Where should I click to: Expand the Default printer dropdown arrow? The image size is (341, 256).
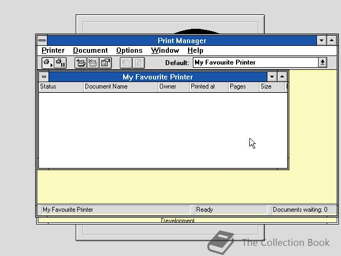pos(322,62)
